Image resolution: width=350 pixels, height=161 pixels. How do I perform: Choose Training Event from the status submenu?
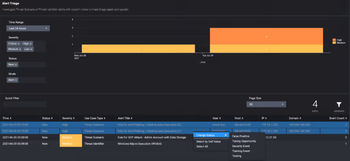coord(241,151)
